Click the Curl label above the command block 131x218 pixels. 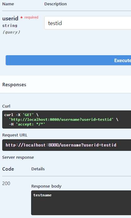(6, 106)
